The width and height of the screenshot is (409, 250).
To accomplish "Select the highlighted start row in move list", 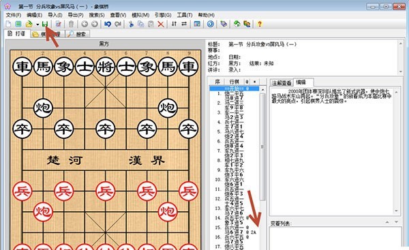I will (234, 89).
